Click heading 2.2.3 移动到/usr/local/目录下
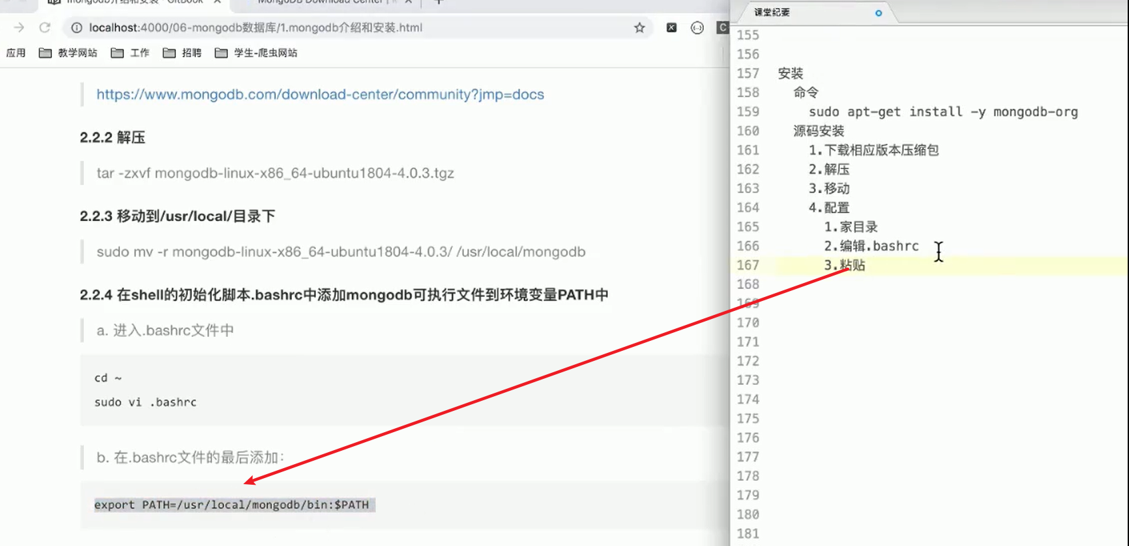Screen dimensions: 1129x546 coord(177,216)
